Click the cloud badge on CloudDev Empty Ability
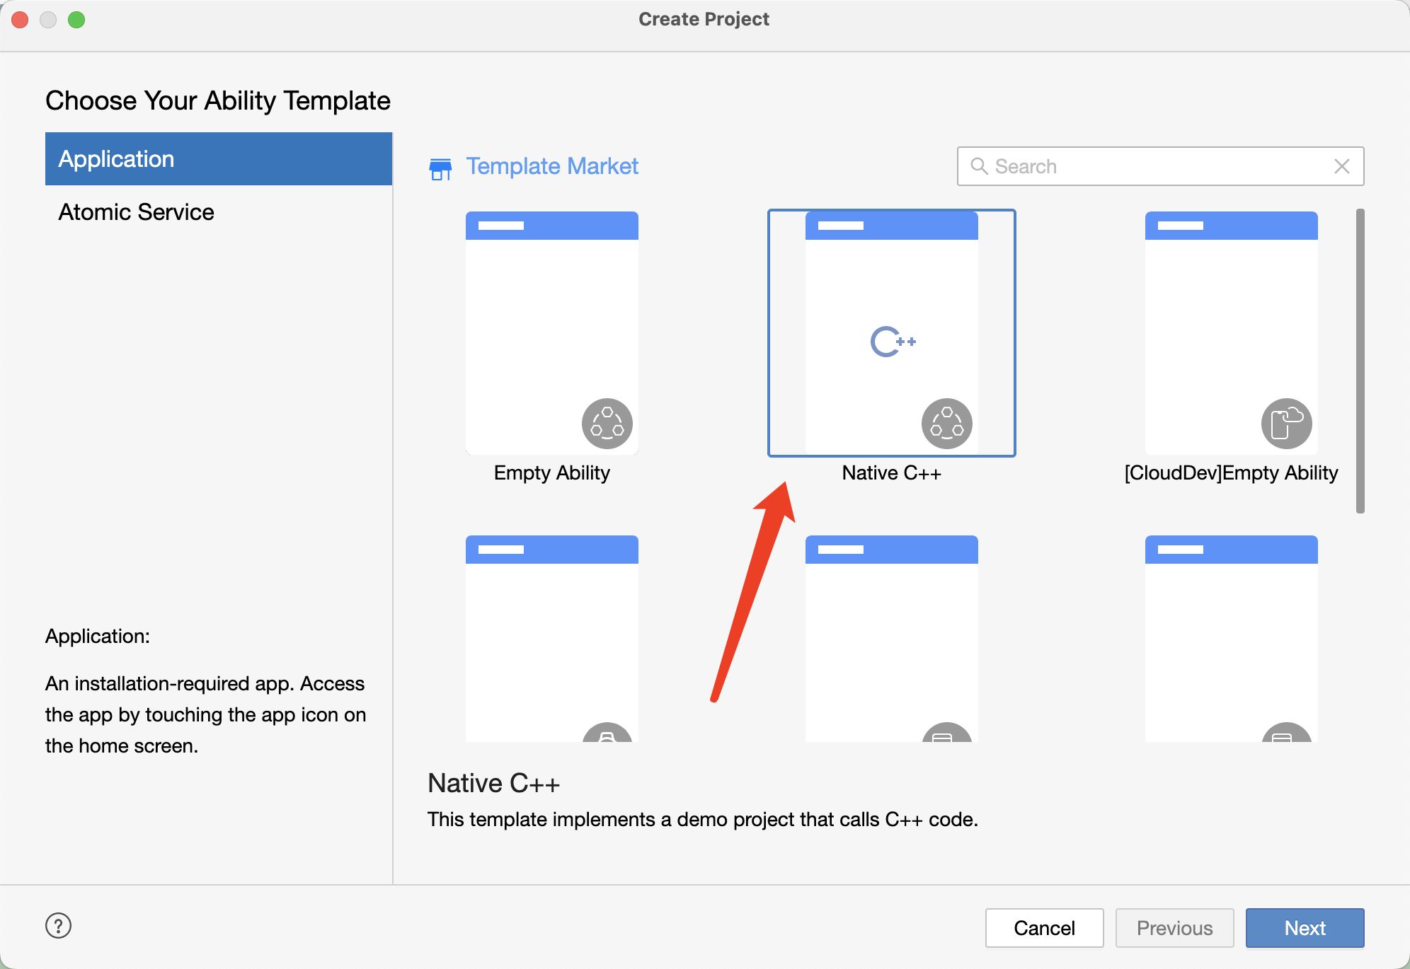Screen dimensions: 1410x969 [x=1286, y=423]
